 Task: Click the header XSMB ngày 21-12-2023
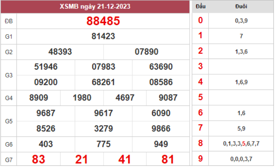(x=95, y=7)
